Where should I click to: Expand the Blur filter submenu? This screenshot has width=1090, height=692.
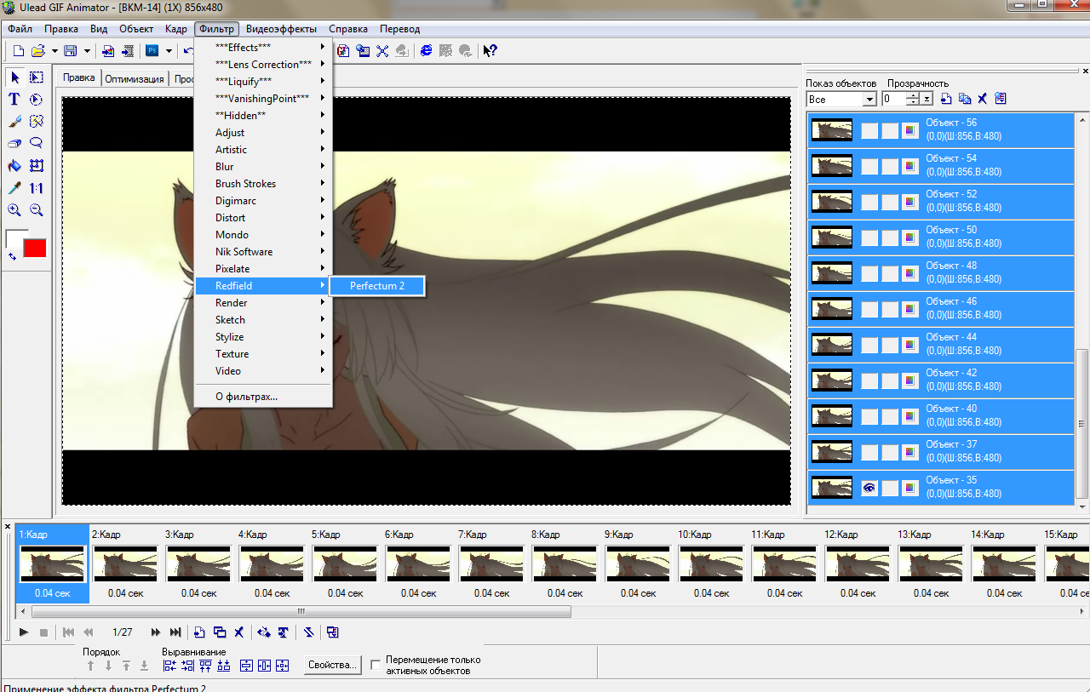tap(263, 167)
